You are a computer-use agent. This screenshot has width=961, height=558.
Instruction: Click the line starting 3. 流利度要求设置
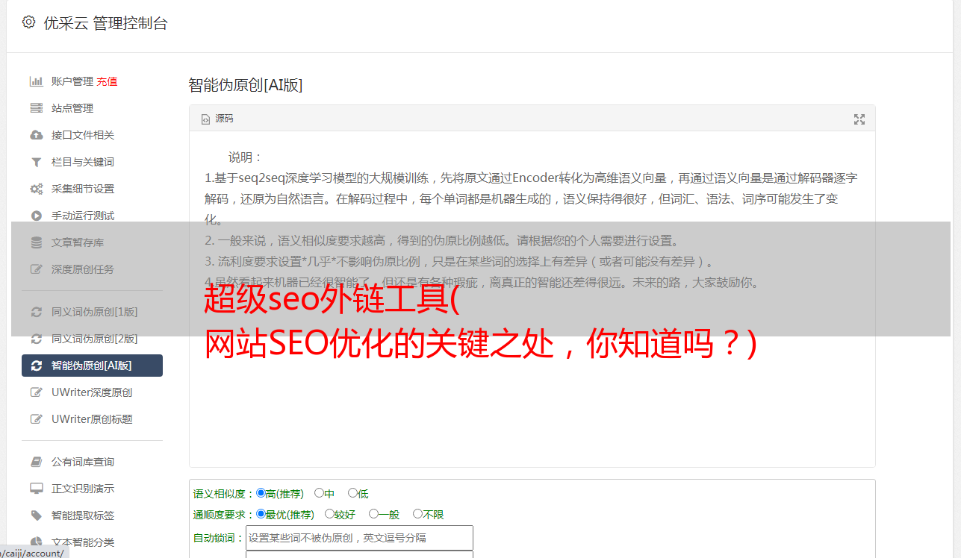click(x=460, y=262)
